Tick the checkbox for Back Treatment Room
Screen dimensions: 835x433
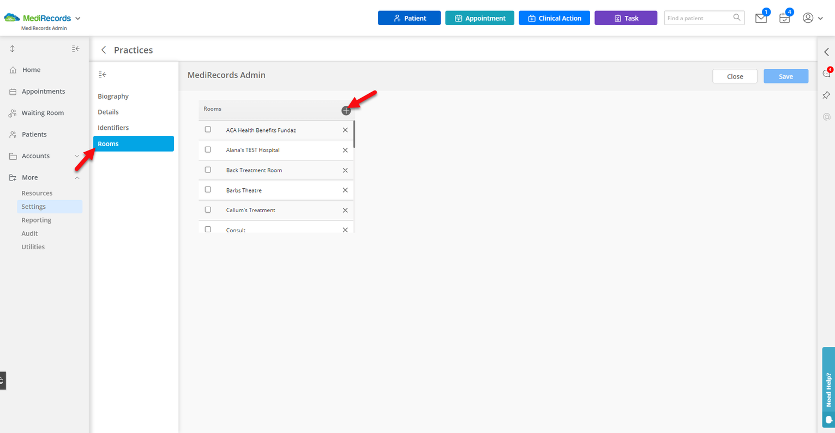[x=208, y=169]
